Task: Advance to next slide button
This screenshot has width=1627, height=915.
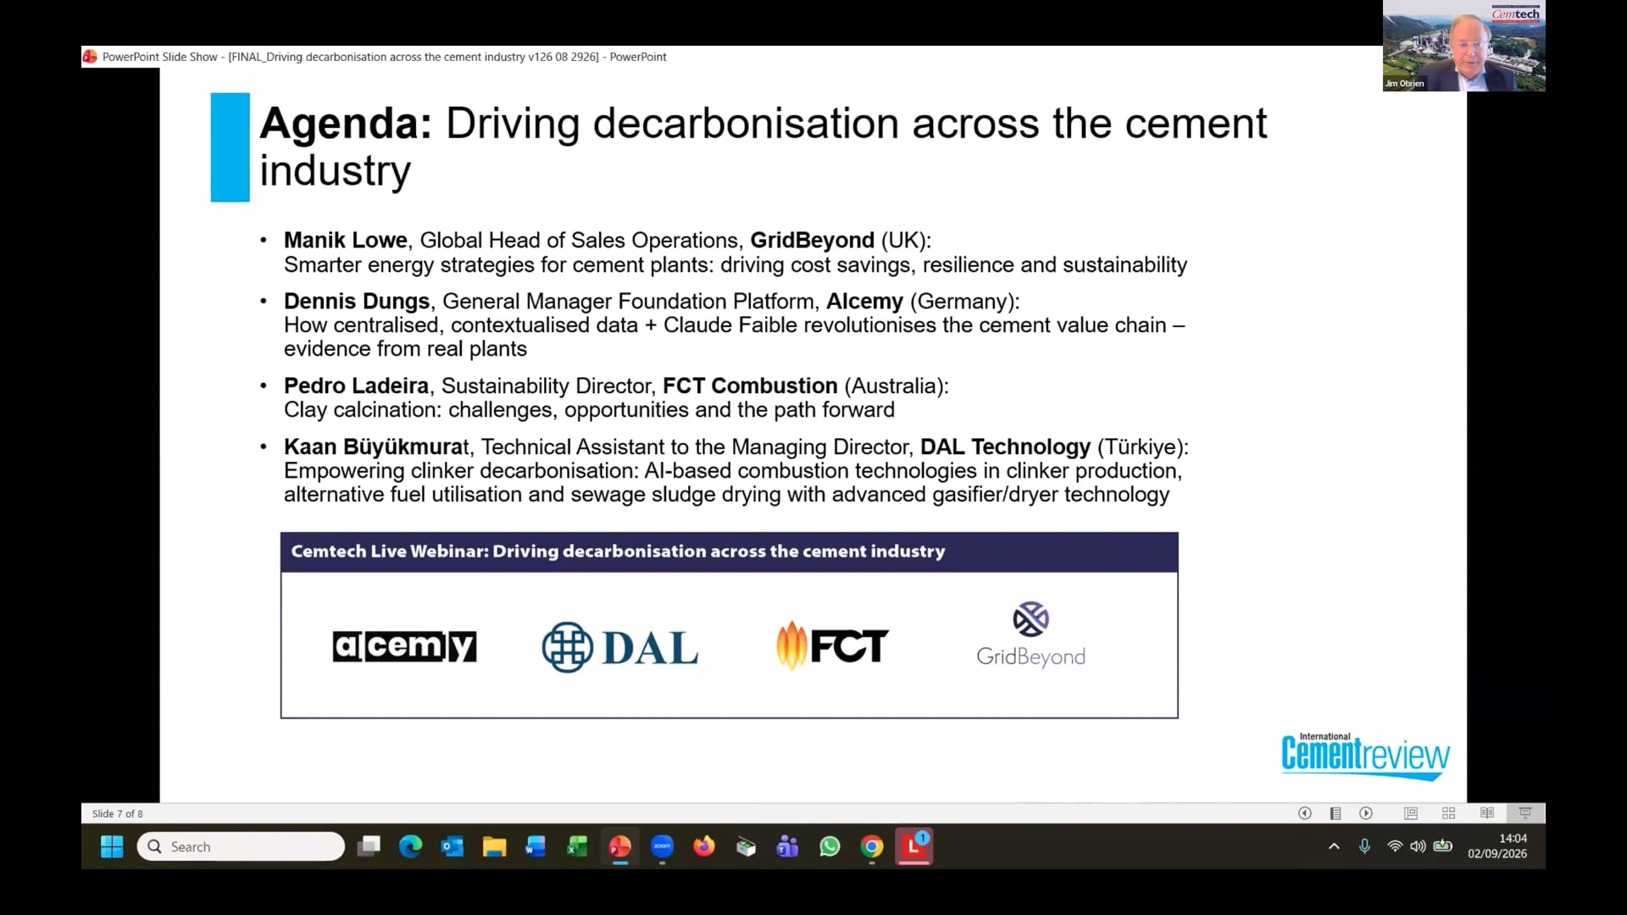Action: [x=1366, y=813]
